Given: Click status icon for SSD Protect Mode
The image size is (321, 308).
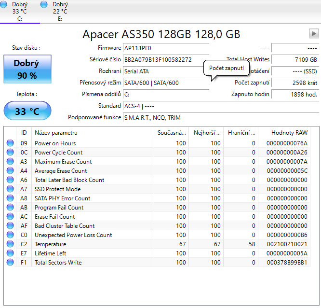Looking at the screenshot, I should pos(10,189).
